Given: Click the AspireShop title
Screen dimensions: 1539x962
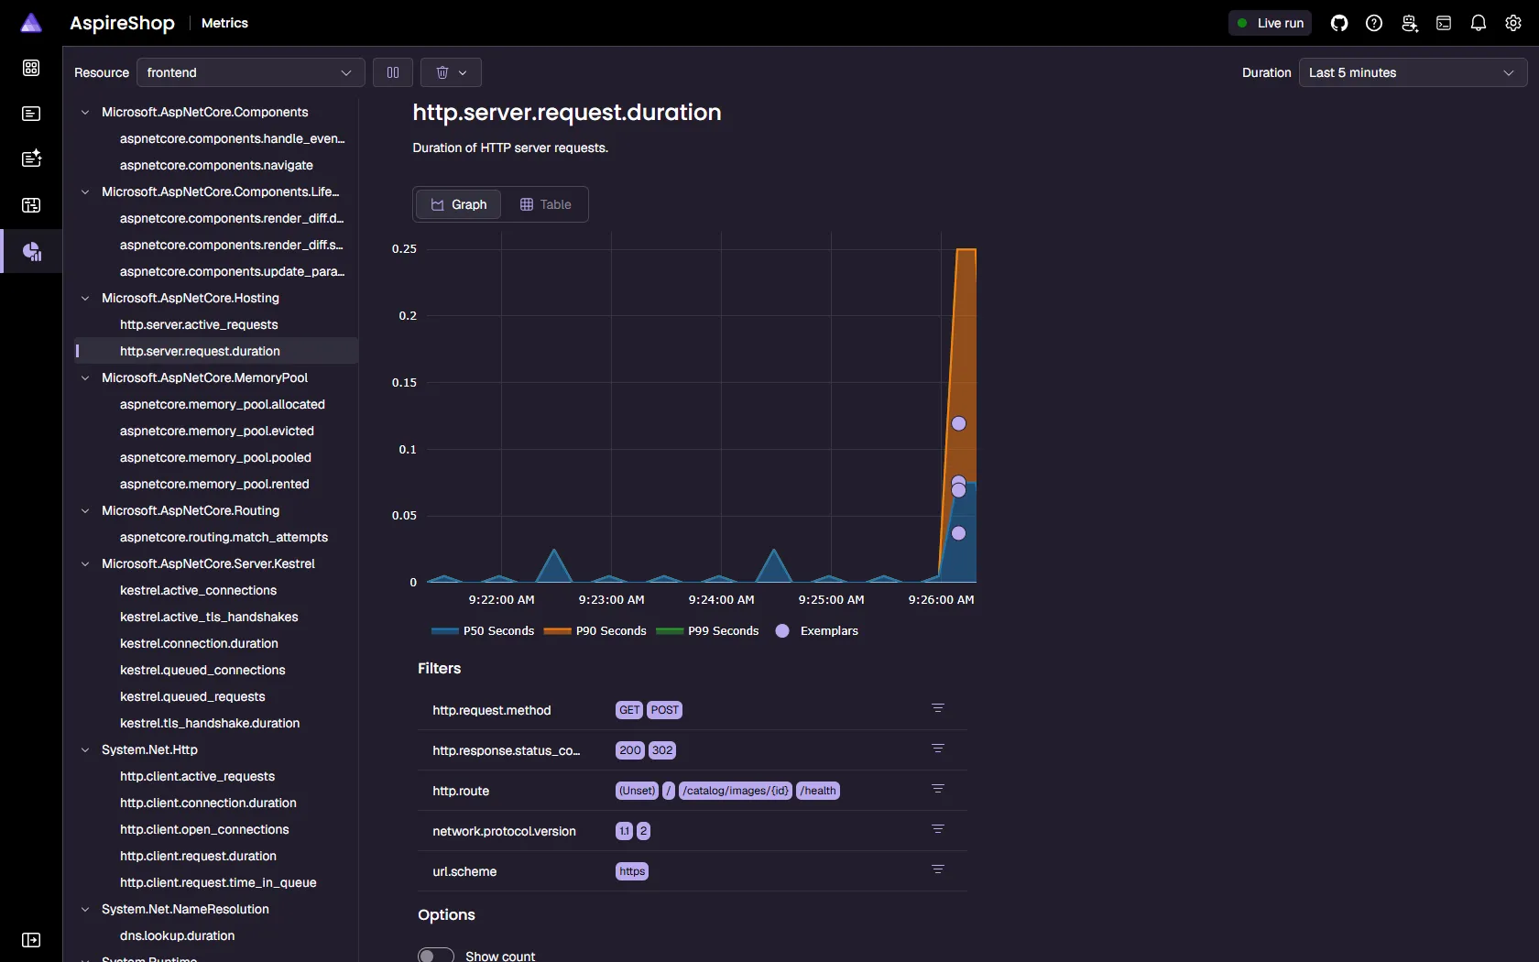Looking at the screenshot, I should [122, 23].
